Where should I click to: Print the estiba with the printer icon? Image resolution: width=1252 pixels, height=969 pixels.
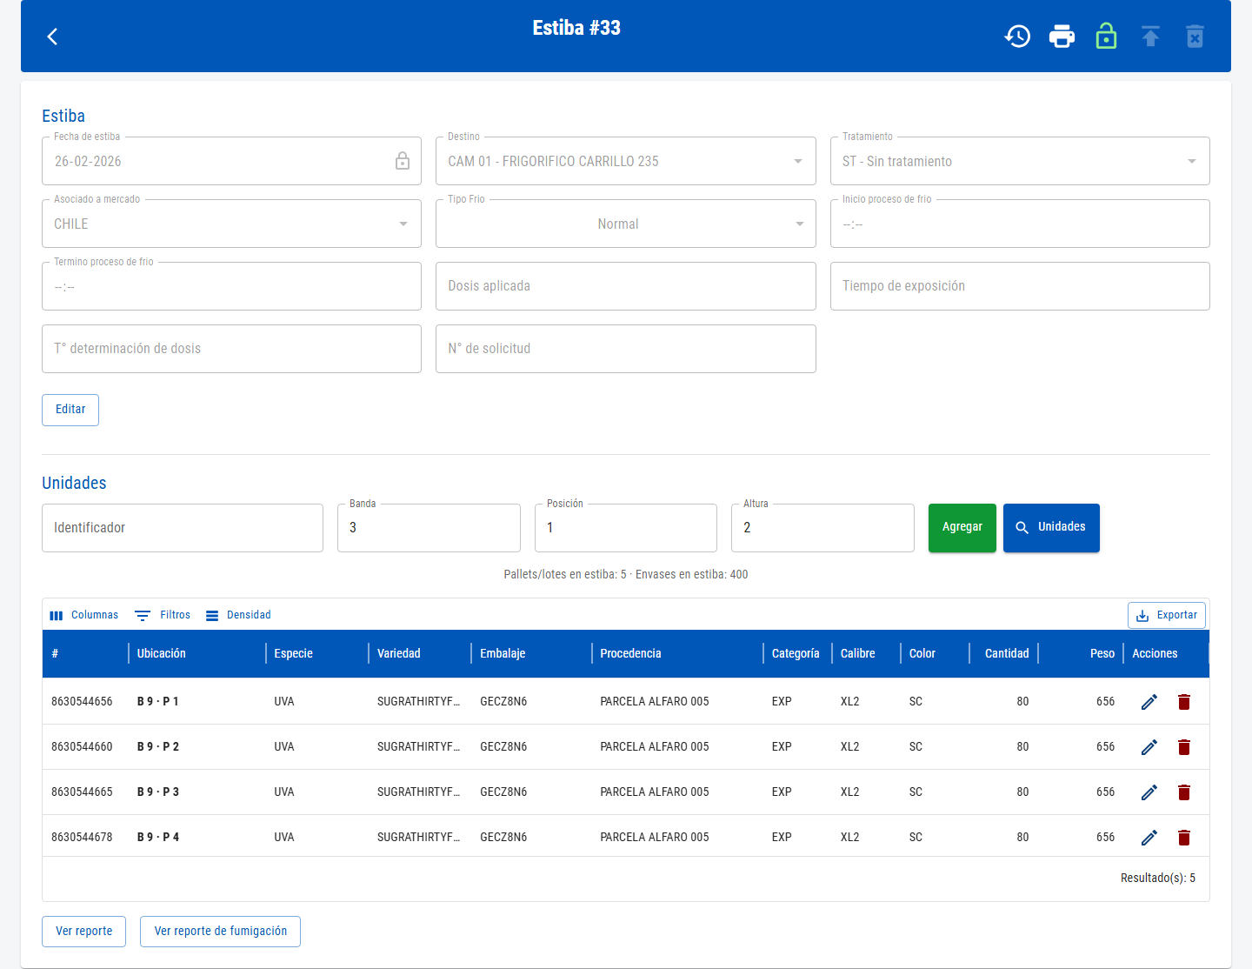tap(1062, 37)
